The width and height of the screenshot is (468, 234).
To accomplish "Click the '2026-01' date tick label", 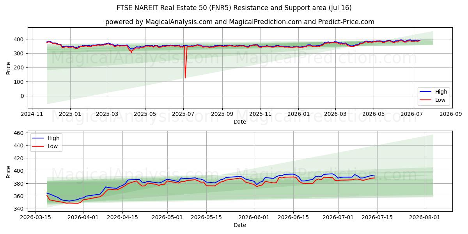I will click(x=298, y=114).
